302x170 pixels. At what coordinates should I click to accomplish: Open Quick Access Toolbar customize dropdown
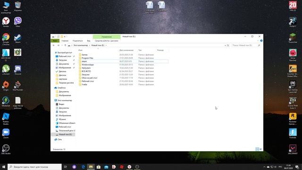65,37
